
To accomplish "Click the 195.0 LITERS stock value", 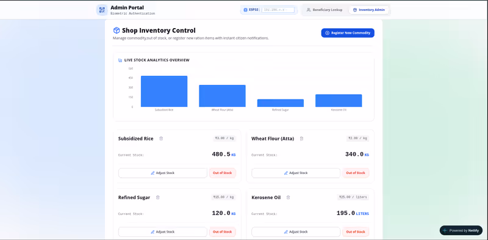I will point(353,214).
